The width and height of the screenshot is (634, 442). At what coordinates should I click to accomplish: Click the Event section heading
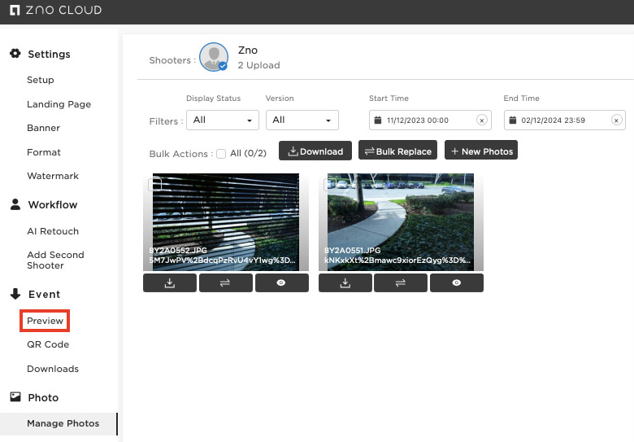44,295
